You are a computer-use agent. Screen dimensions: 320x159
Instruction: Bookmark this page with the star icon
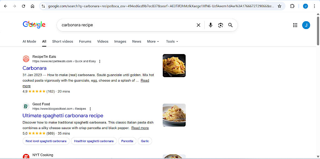point(279,6)
